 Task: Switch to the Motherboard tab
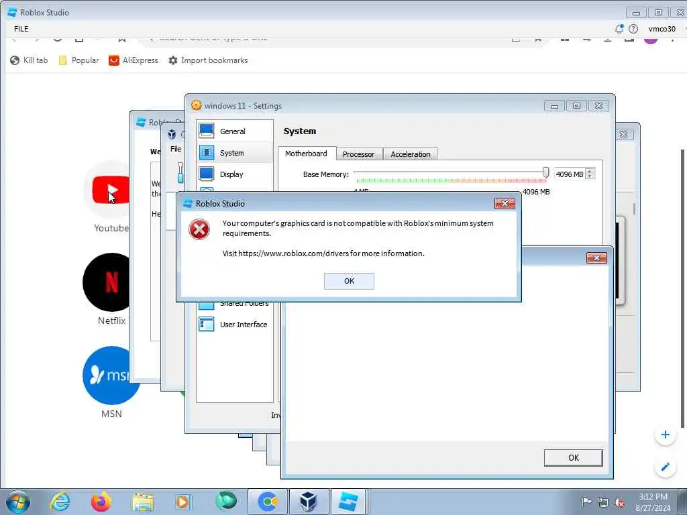[307, 154]
